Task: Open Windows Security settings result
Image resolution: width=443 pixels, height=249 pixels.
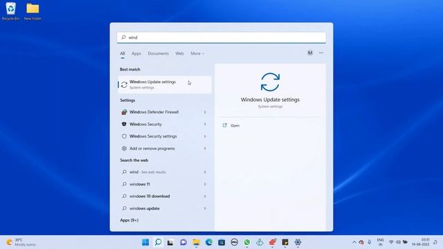Action: [165, 136]
